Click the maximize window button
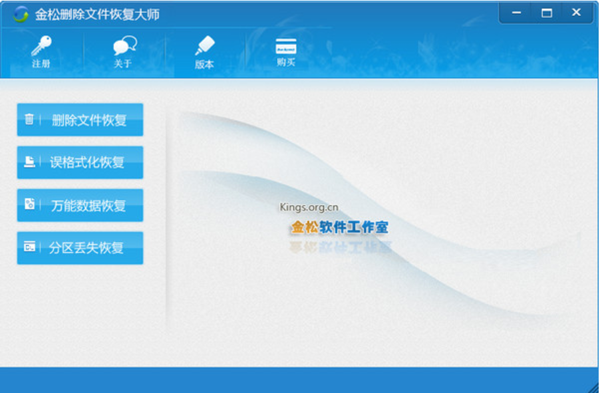The height and width of the screenshot is (393, 604). (546, 12)
